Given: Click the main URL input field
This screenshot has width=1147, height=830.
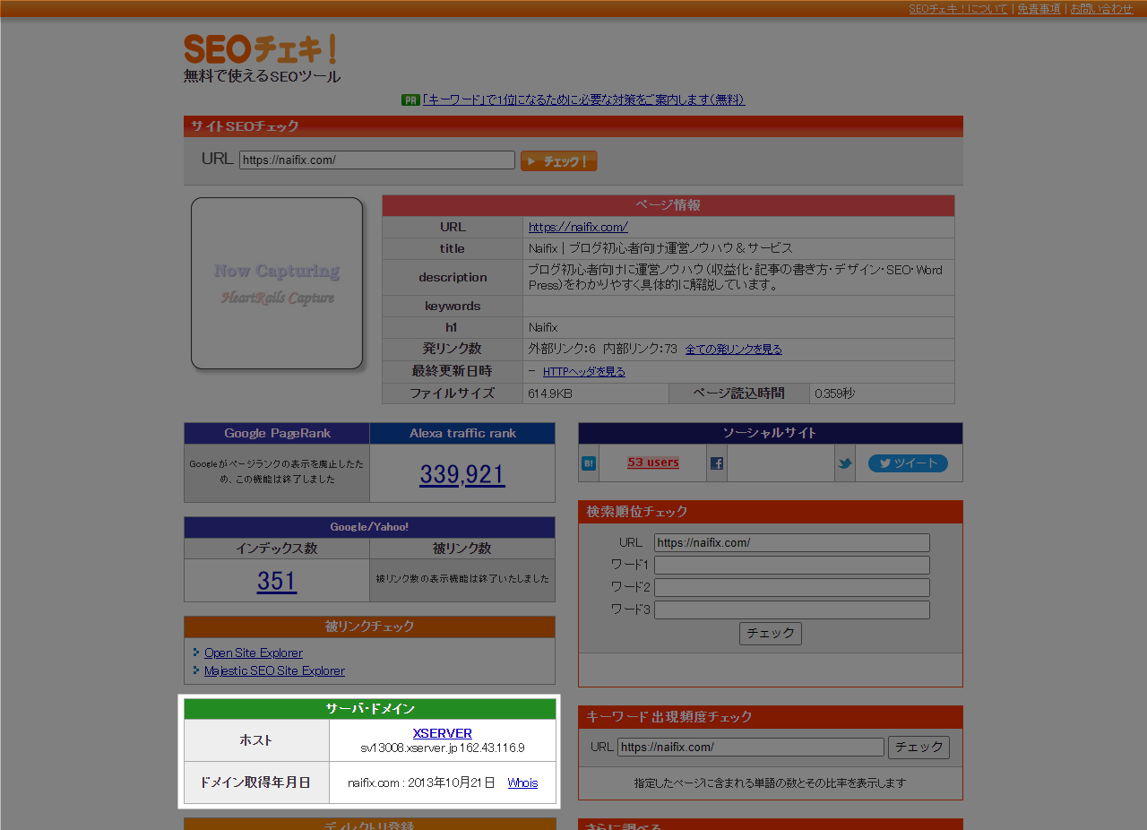Looking at the screenshot, I should click(377, 160).
